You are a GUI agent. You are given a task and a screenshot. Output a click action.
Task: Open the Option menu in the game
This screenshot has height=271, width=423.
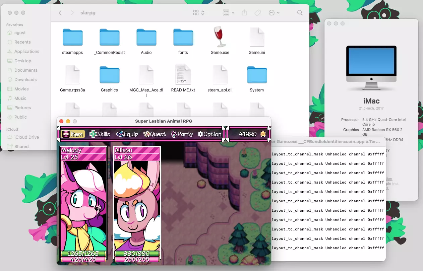tap(209, 134)
